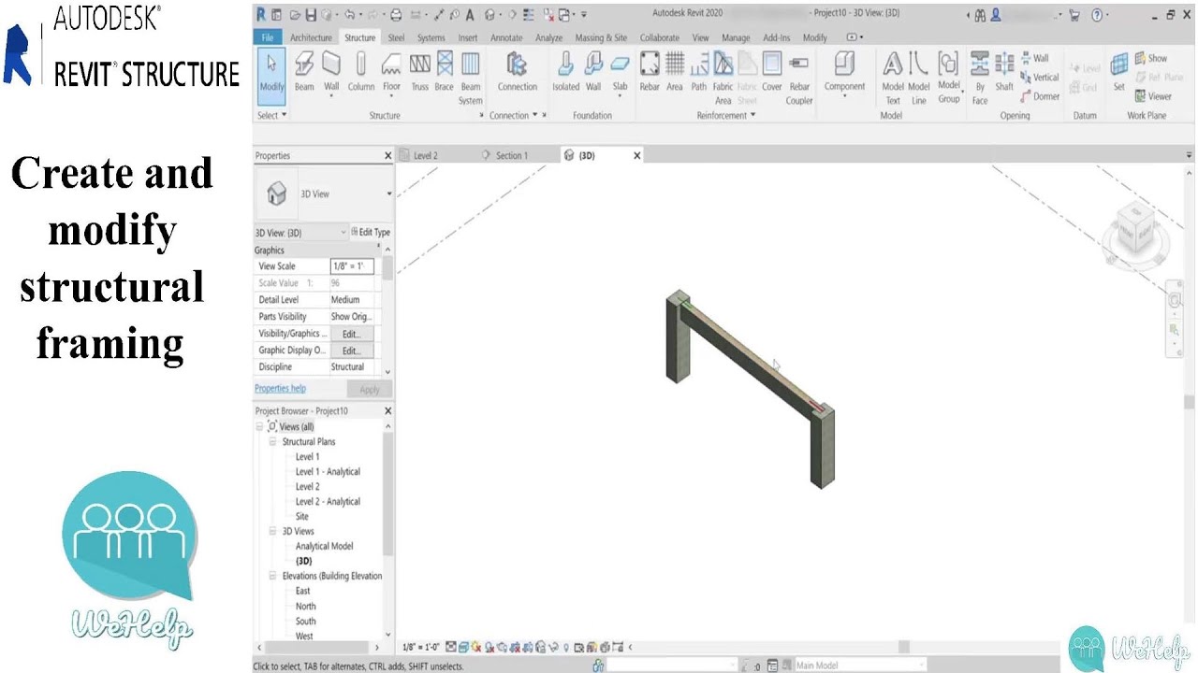This screenshot has height=673, width=1198.
Task: Open the Steel ribbon tab
Action: click(397, 37)
